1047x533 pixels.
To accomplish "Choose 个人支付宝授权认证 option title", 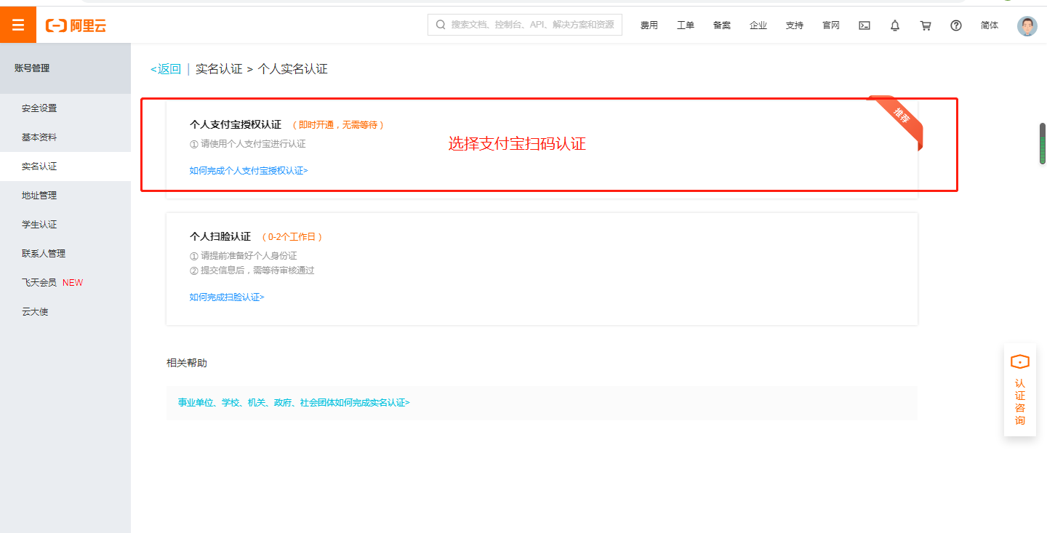I will [236, 125].
